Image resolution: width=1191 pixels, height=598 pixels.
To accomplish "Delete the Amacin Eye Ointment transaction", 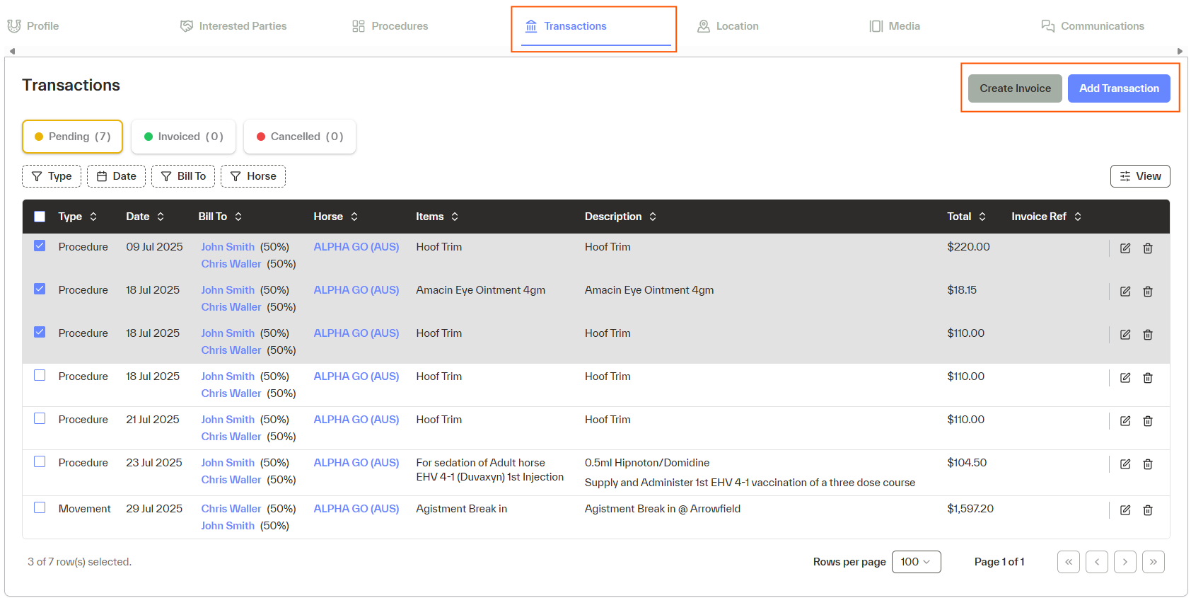I will (x=1147, y=292).
